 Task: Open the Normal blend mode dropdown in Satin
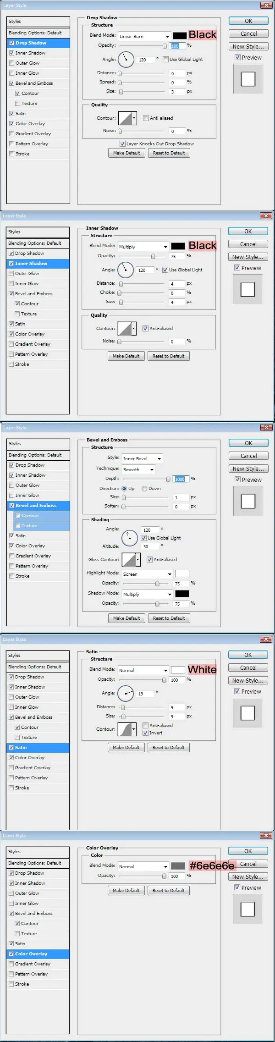pos(143,670)
